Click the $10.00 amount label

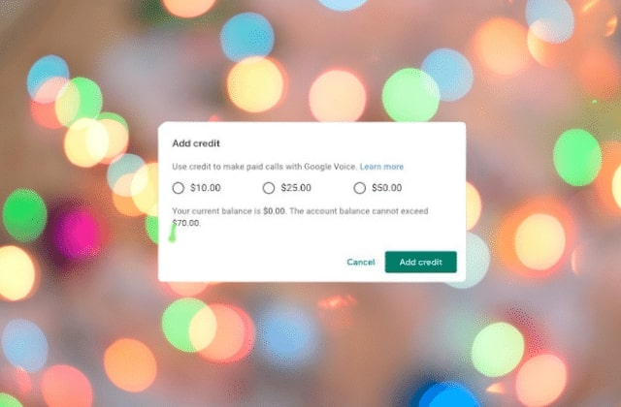point(205,187)
